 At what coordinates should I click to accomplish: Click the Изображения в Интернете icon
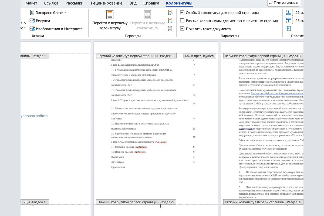[x=32, y=29]
